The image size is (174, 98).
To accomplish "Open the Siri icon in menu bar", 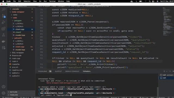I will 157,1.
